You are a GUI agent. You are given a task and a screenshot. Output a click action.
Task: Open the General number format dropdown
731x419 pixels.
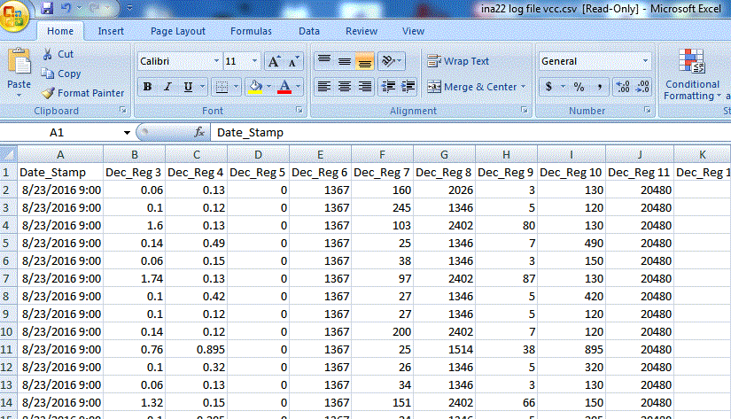[645, 61]
